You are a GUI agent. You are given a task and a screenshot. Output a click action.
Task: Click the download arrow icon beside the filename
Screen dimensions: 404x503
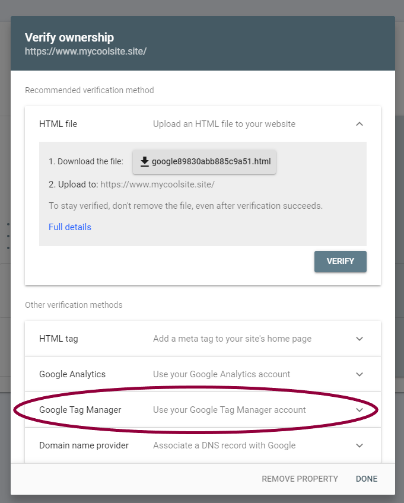coord(145,162)
